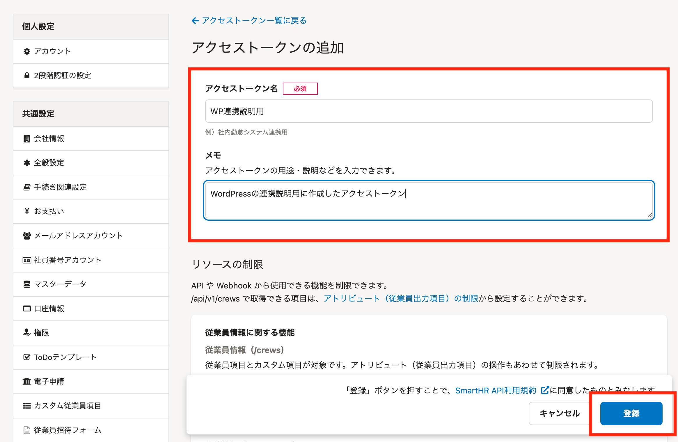Open the SmartHR API利用規約 link
The width and height of the screenshot is (678, 442).
tap(495, 391)
